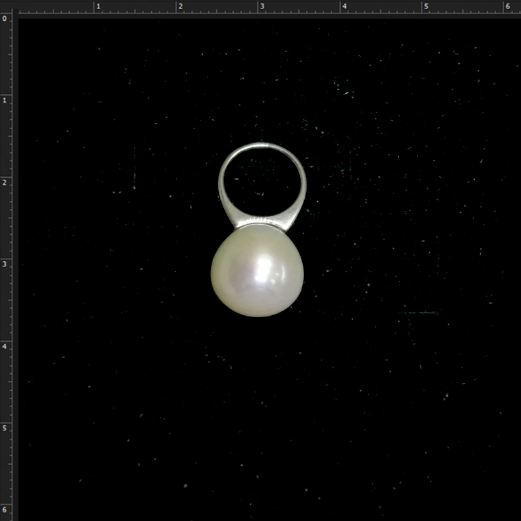Click the 0 mark on vertical ruler
Screen dimensions: 521x521
click(5, 19)
